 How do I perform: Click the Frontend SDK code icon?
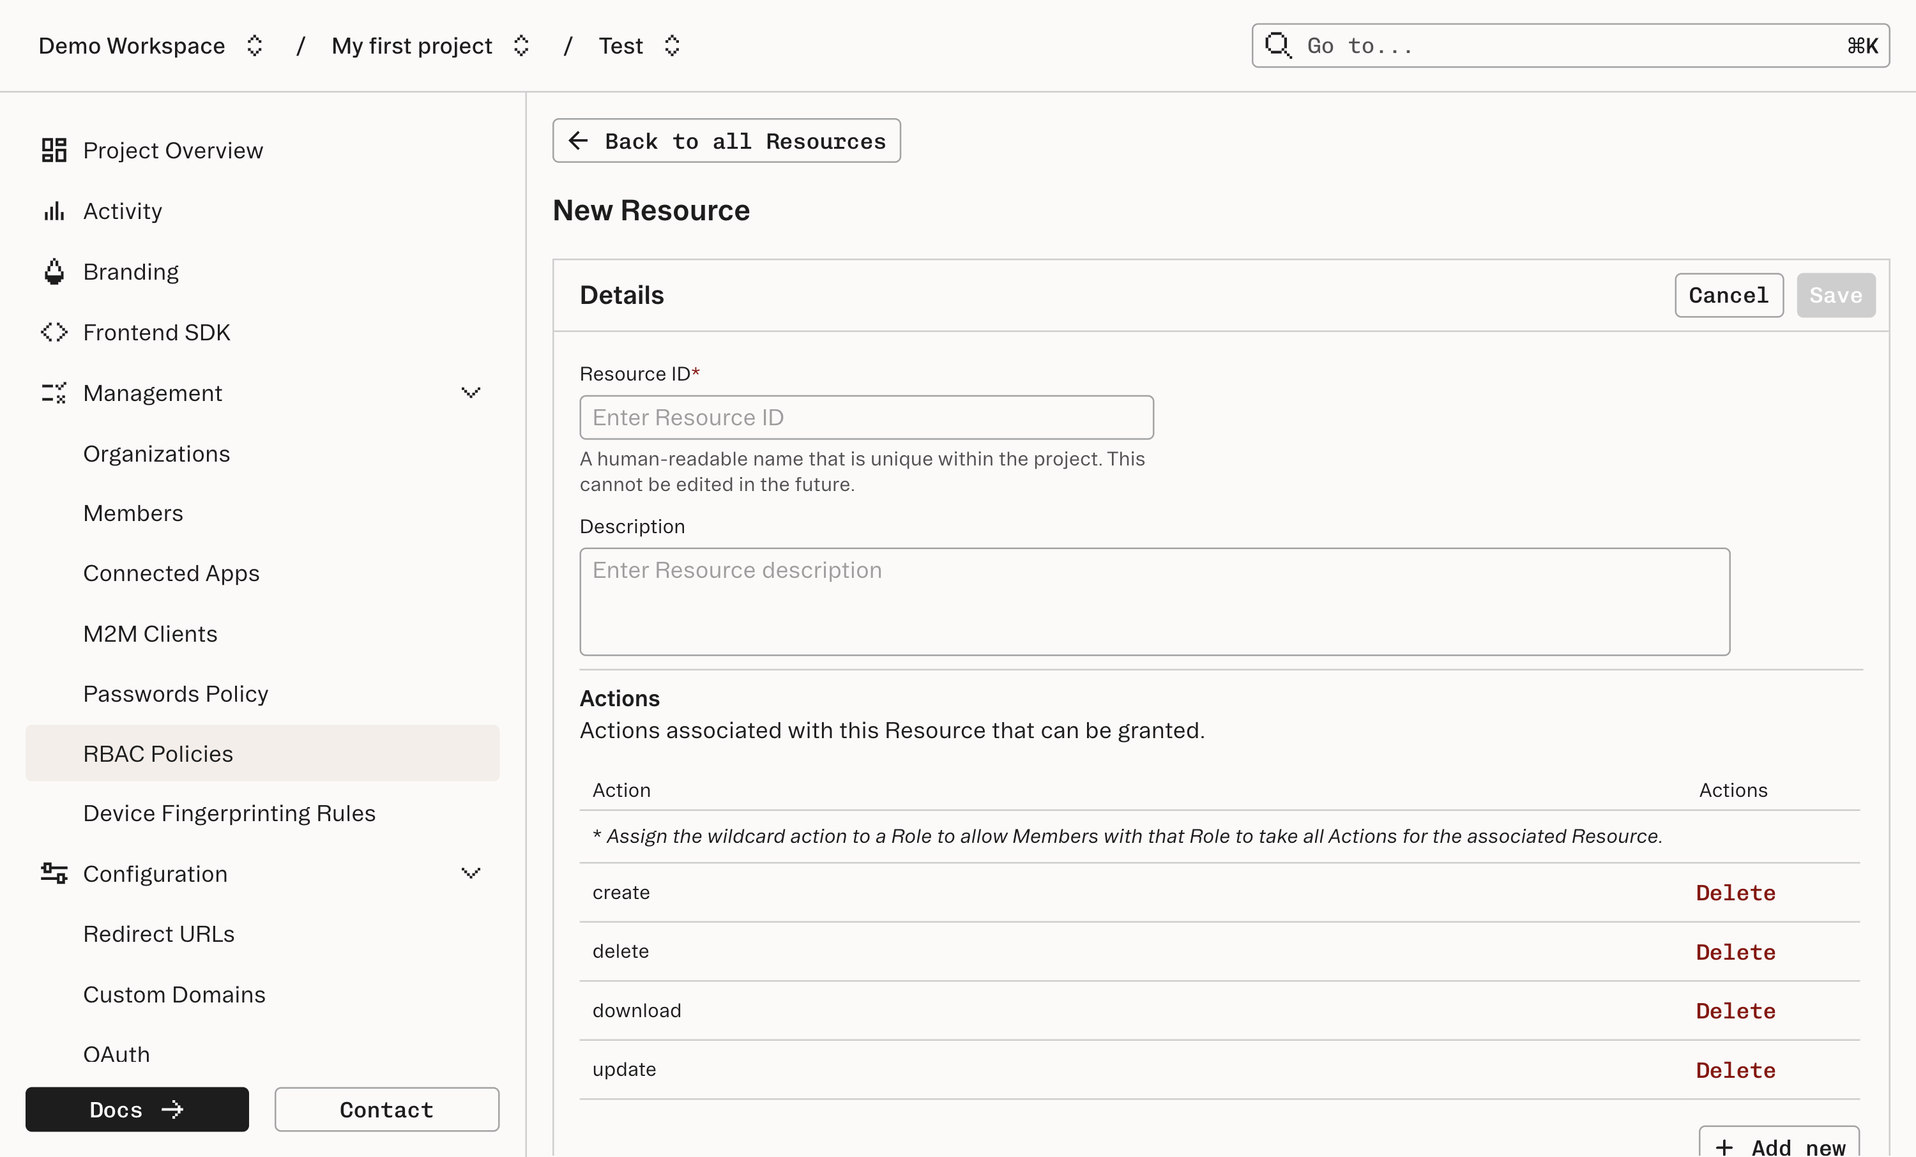point(53,332)
